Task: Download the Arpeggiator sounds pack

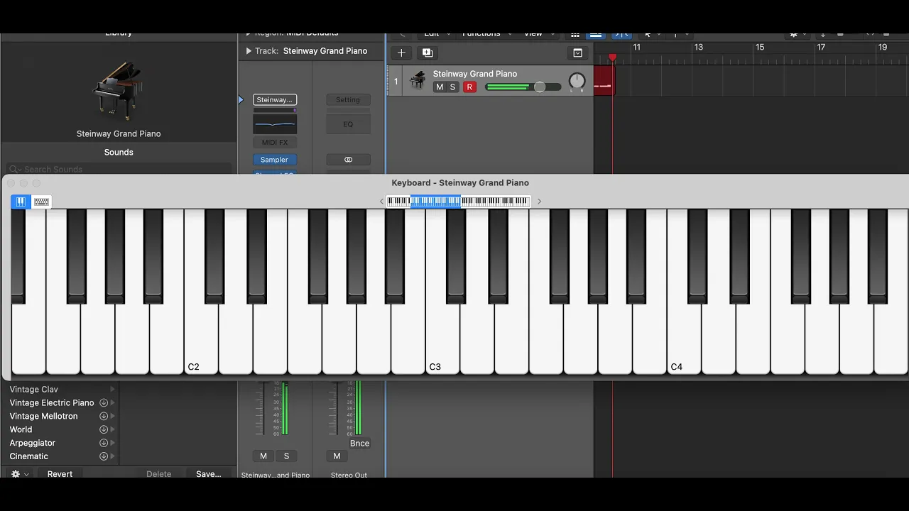Action: pos(104,443)
